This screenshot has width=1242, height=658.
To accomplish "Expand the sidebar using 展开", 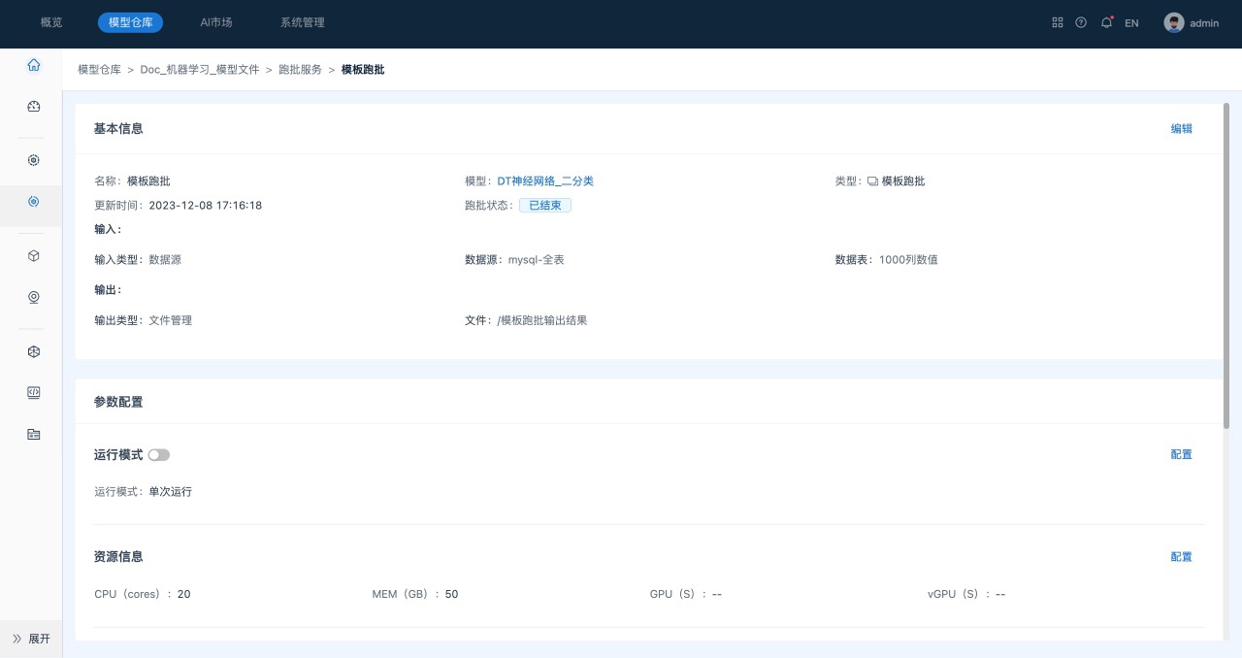I will coord(32,639).
